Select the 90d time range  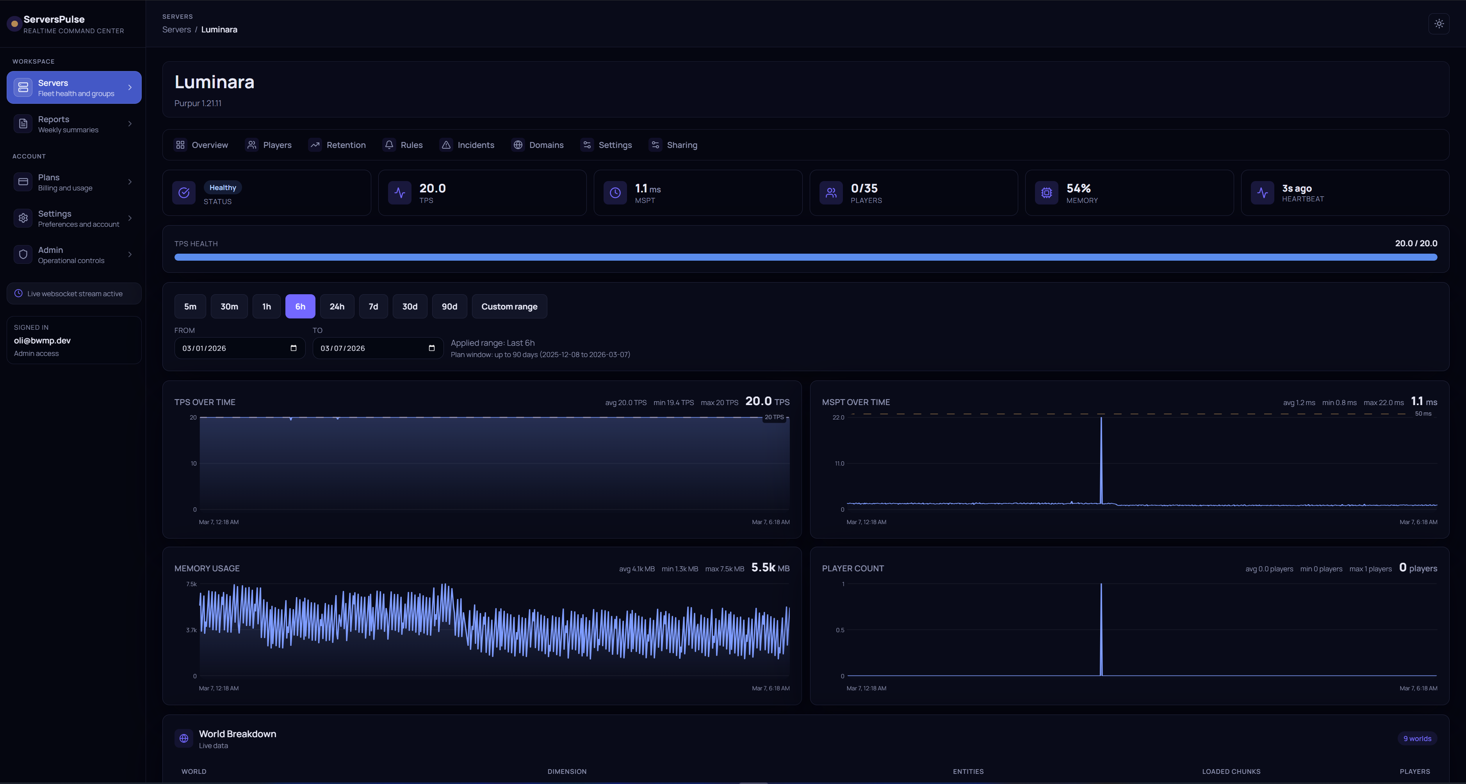tap(450, 307)
